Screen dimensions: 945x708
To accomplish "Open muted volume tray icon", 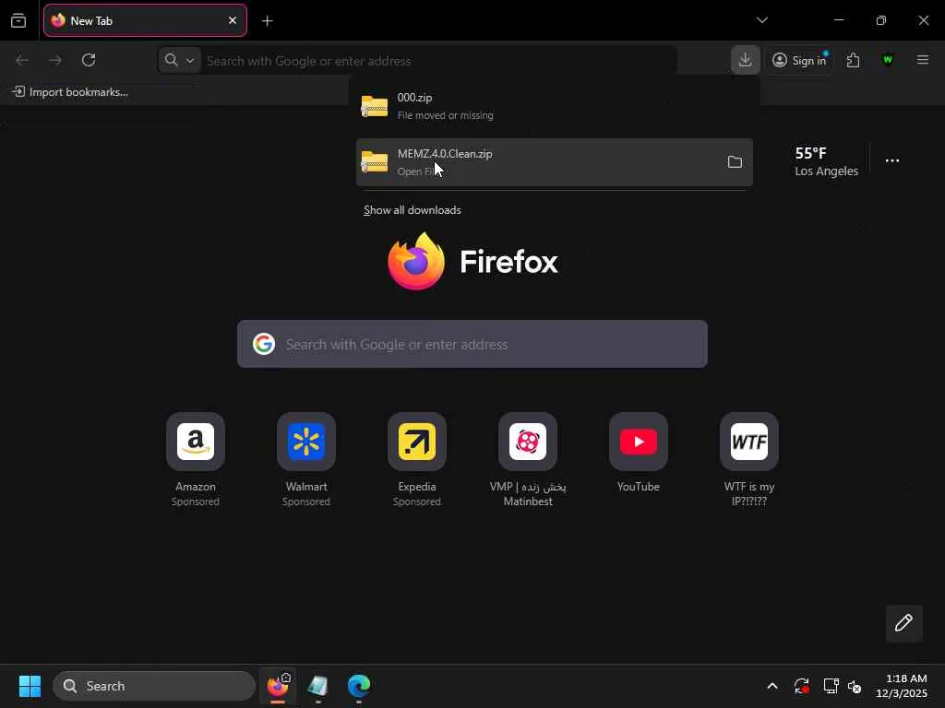I will pyautogui.click(x=855, y=686).
